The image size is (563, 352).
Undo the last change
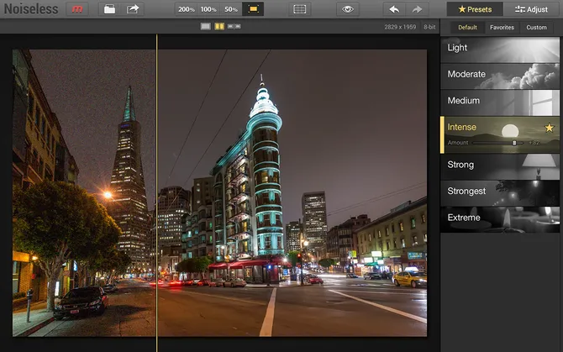point(394,9)
